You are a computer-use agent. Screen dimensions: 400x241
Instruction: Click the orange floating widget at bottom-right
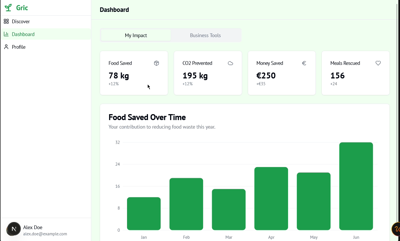[396, 229]
